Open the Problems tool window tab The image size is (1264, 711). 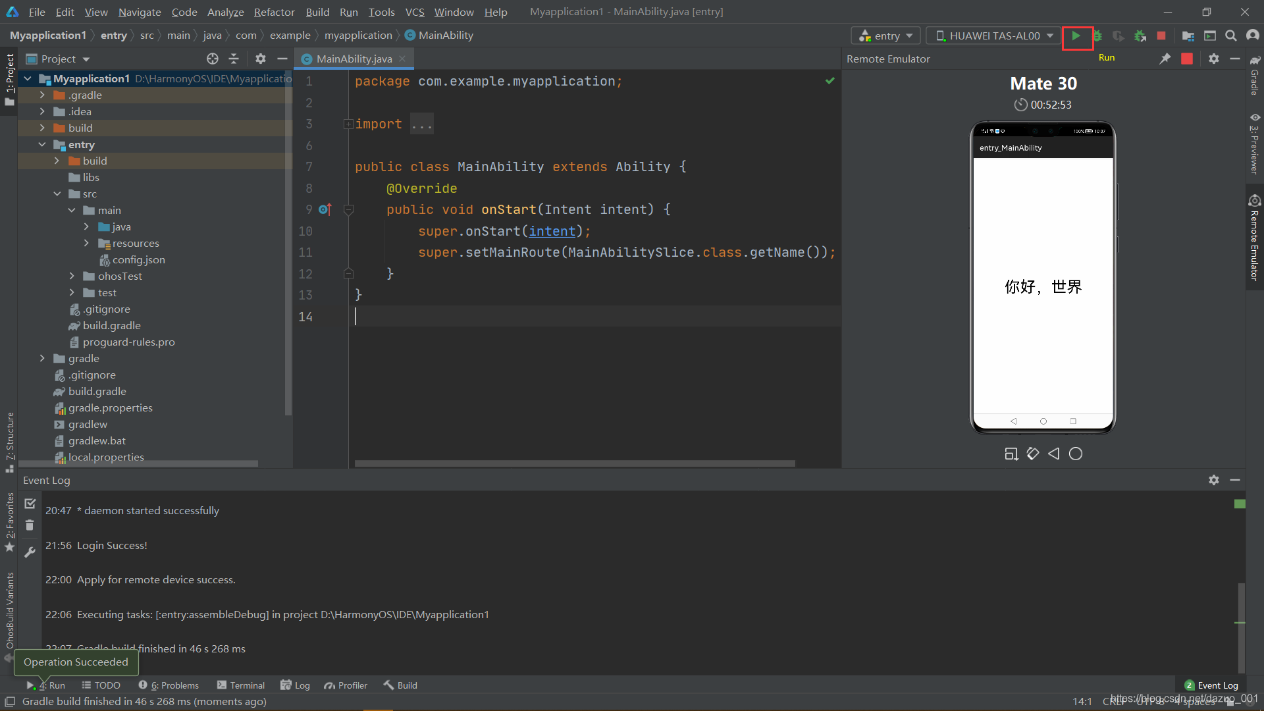click(x=169, y=685)
